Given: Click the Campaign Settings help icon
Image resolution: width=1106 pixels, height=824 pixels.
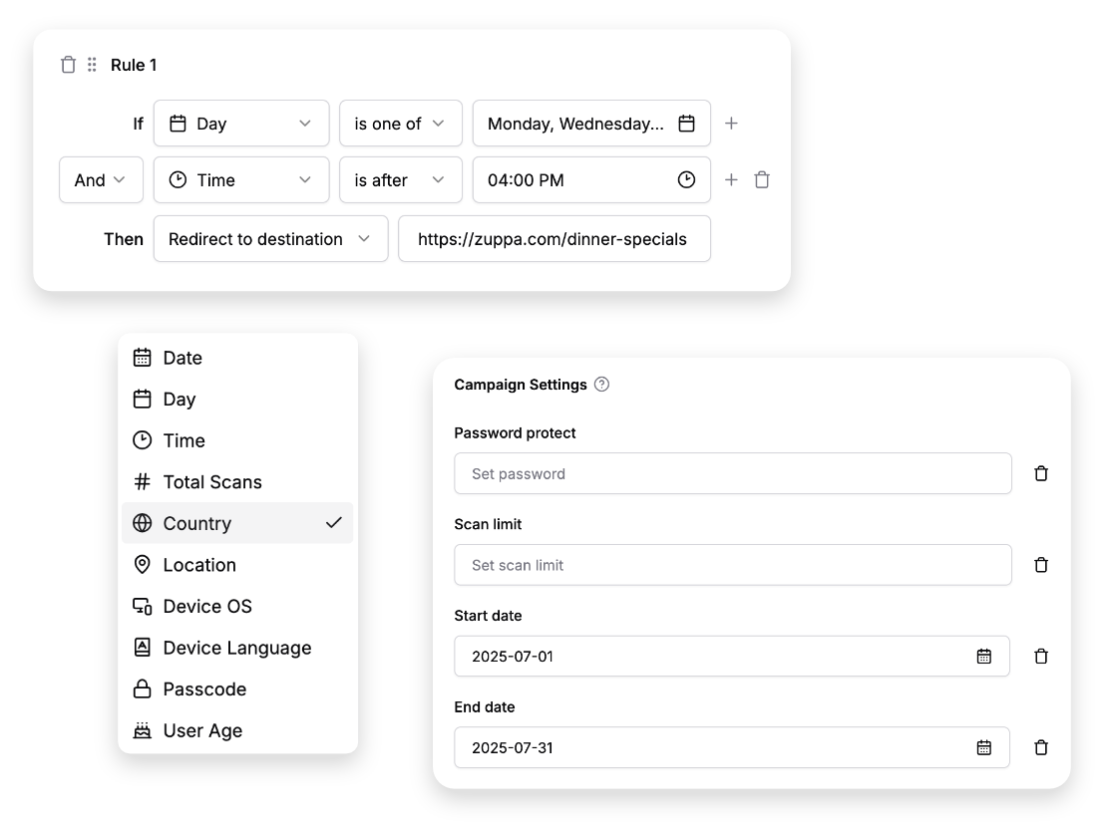Looking at the screenshot, I should pyautogui.click(x=601, y=385).
